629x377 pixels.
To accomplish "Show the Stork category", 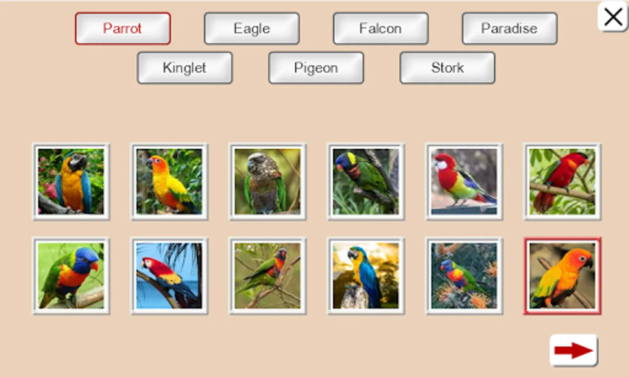I will coord(448,68).
